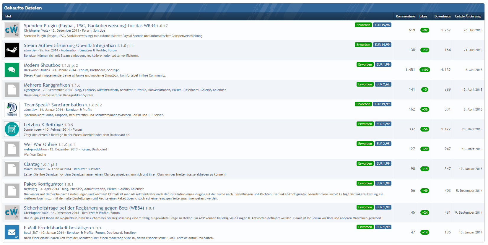Sort by Kommentare column header
Image resolution: width=488 pixels, height=245 pixels.
click(x=405, y=16)
